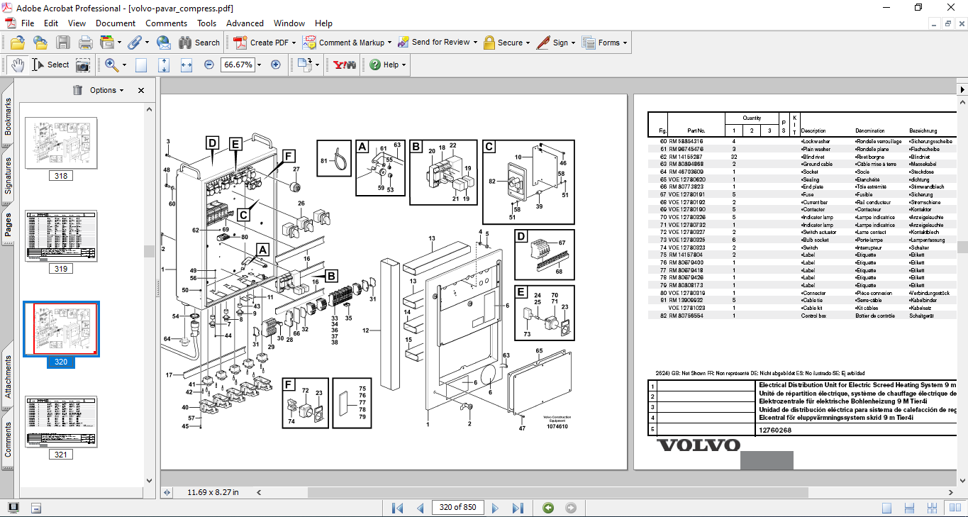Image resolution: width=968 pixels, height=517 pixels.
Task: Click the zoom out minus button
Action: (209, 65)
